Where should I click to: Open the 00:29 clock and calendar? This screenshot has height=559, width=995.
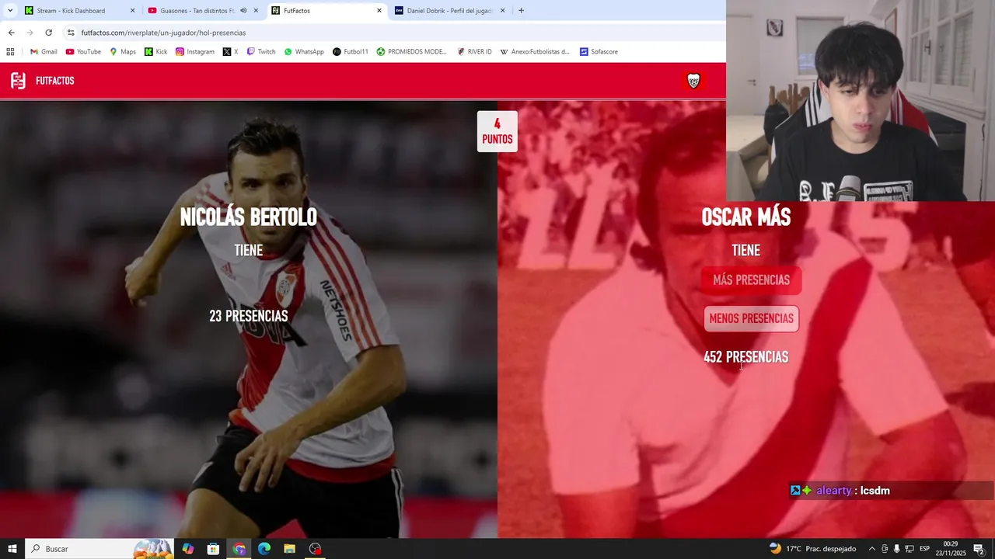(x=951, y=549)
